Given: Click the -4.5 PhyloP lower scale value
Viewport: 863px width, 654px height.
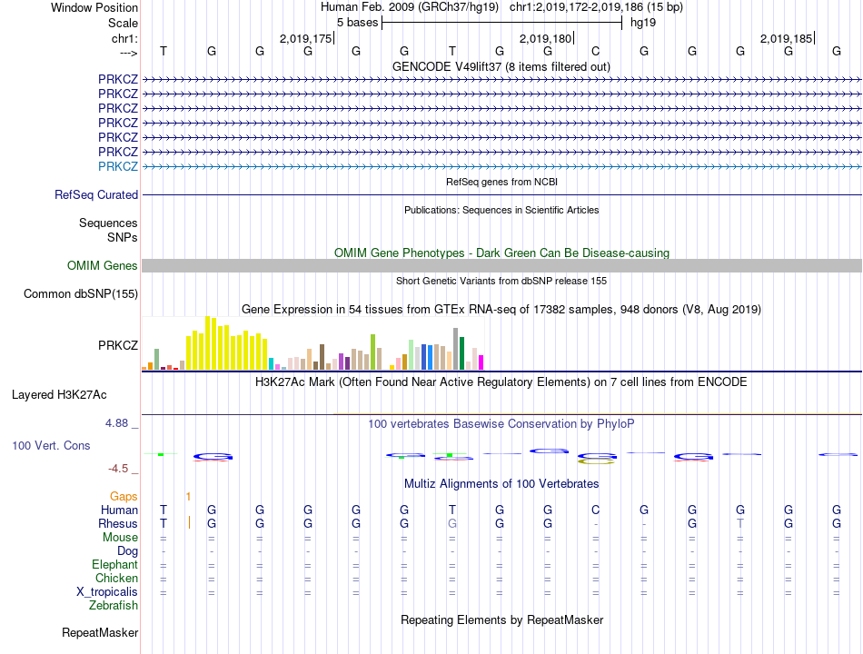Looking at the screenshot, I should [x=118, y=469].
